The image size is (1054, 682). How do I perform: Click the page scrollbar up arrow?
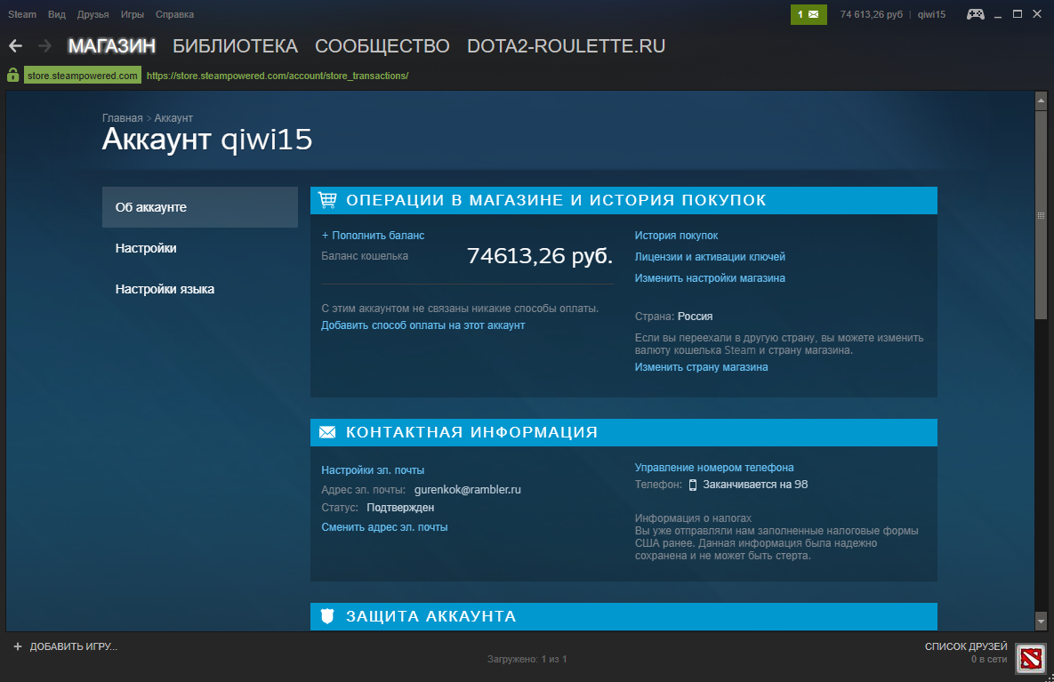tap(1041, 100)
